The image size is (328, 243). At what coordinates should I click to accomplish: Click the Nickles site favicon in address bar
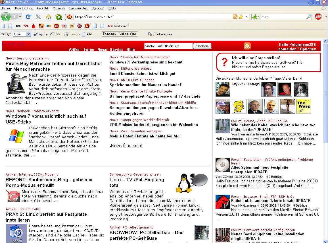[70, 17]
